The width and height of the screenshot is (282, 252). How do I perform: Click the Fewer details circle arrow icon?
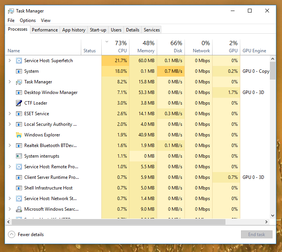(11, 235)
